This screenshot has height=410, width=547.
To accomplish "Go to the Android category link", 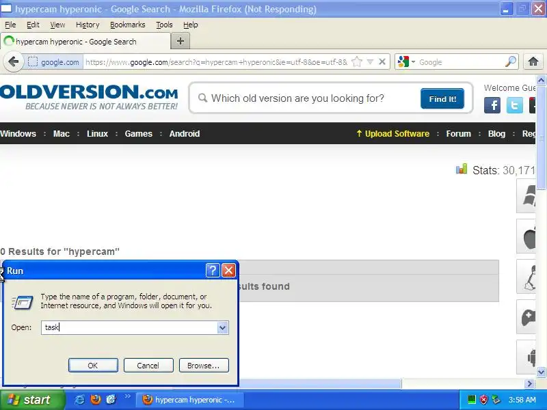I will coord(185,134).
